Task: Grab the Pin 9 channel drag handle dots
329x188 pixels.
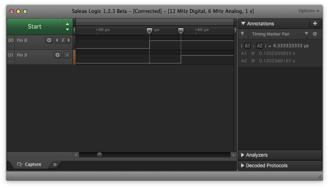Action: (11, 61)
